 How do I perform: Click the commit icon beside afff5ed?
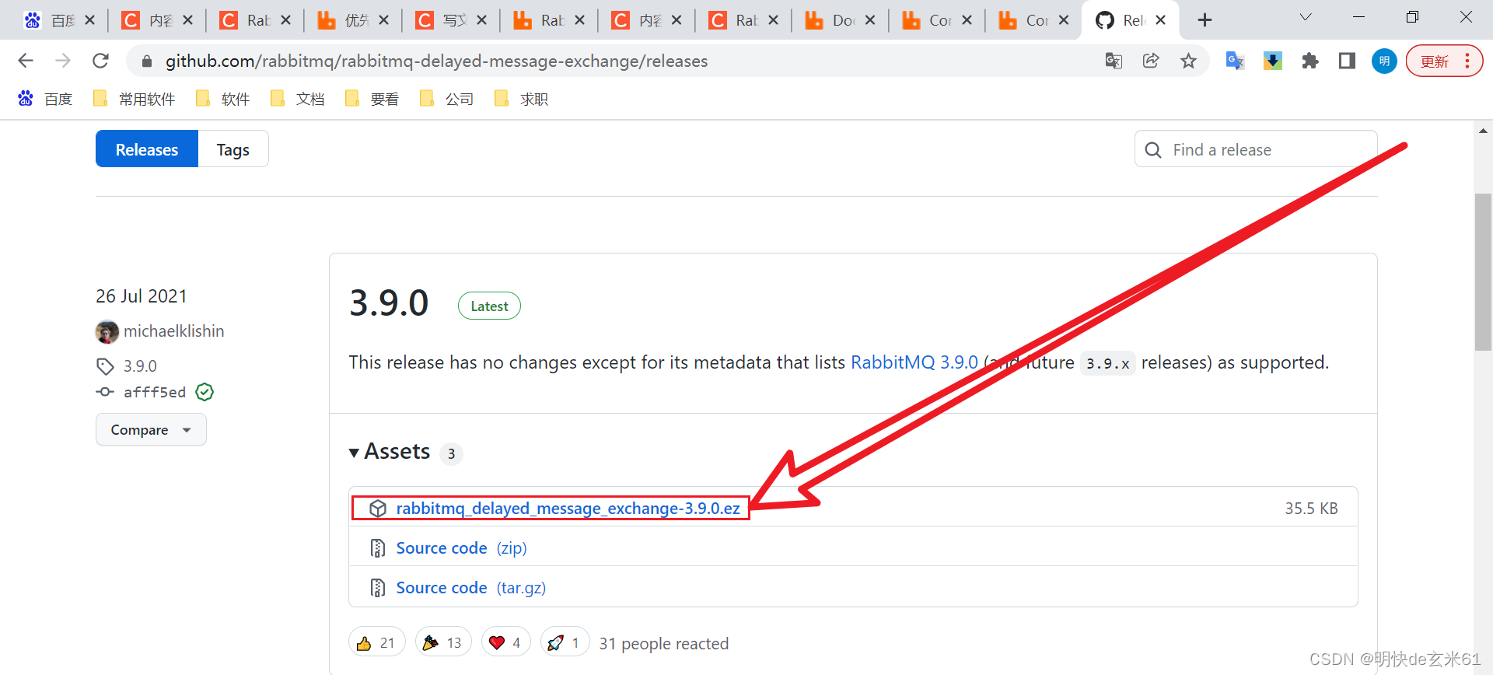coord(105,392)
